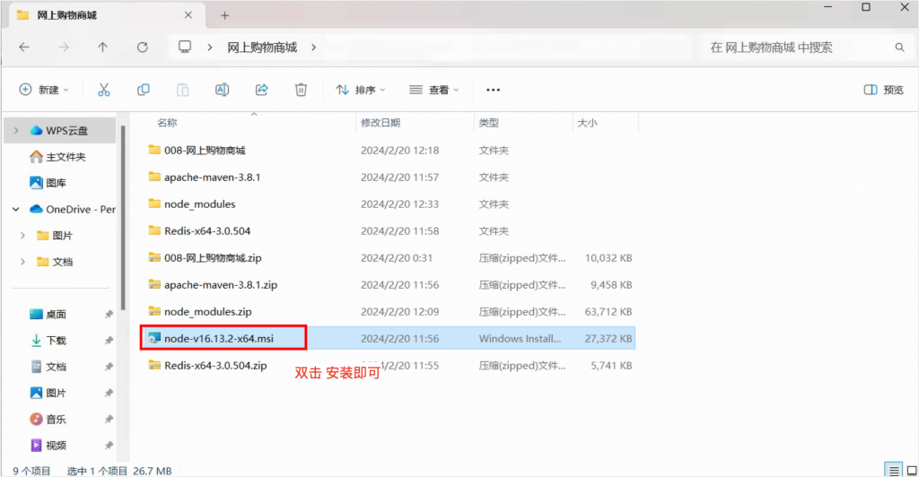This screenshot has height=477, width=919.
Task: Unpin 下载 via its pin icon
Action: [x=109, y=341]
